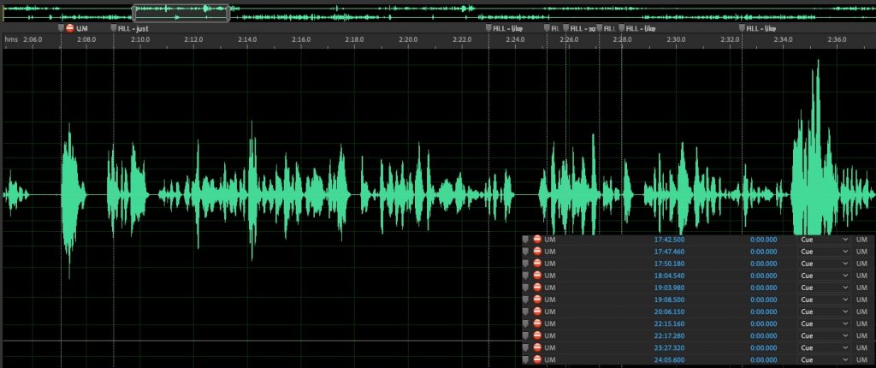Select the 'ALL - so' marker on the timeline
The image size is (876, 368).
581,28
